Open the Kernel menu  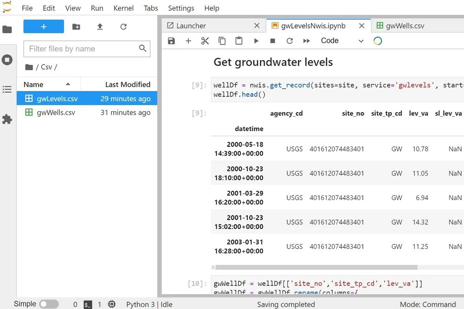click(x=123, y=8)
